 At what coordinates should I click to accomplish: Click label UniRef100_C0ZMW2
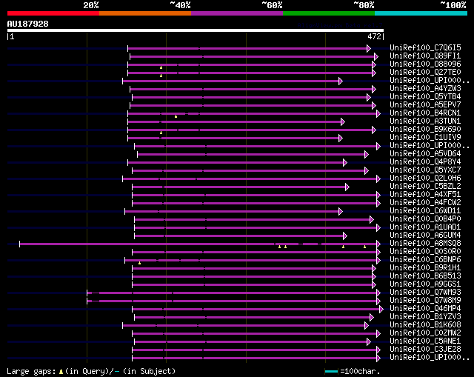pos(425,333)
